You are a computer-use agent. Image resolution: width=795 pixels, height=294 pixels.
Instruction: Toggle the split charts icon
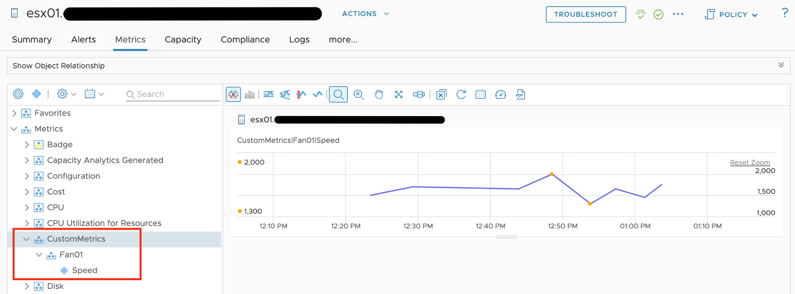point(233,94)
